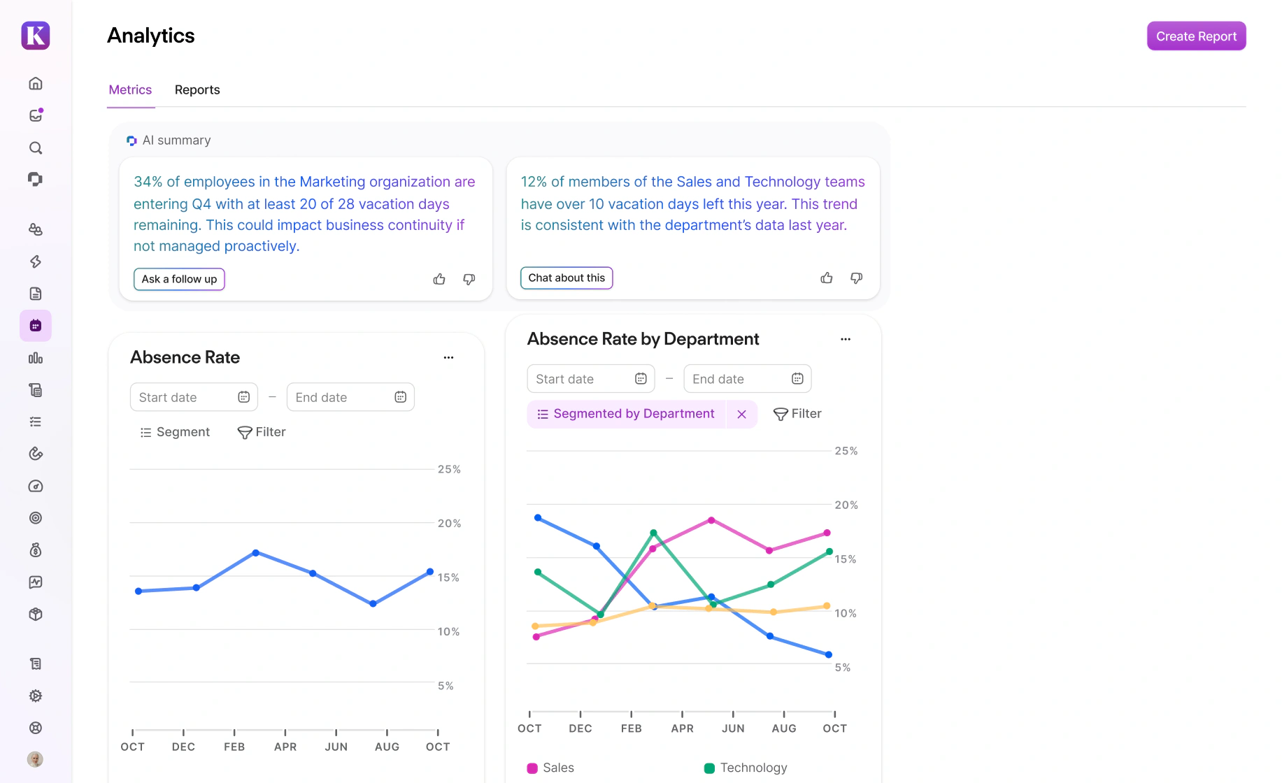
Task: Open help via the lifebuoy sidebar icon
Action: click(x=36, y=728)
